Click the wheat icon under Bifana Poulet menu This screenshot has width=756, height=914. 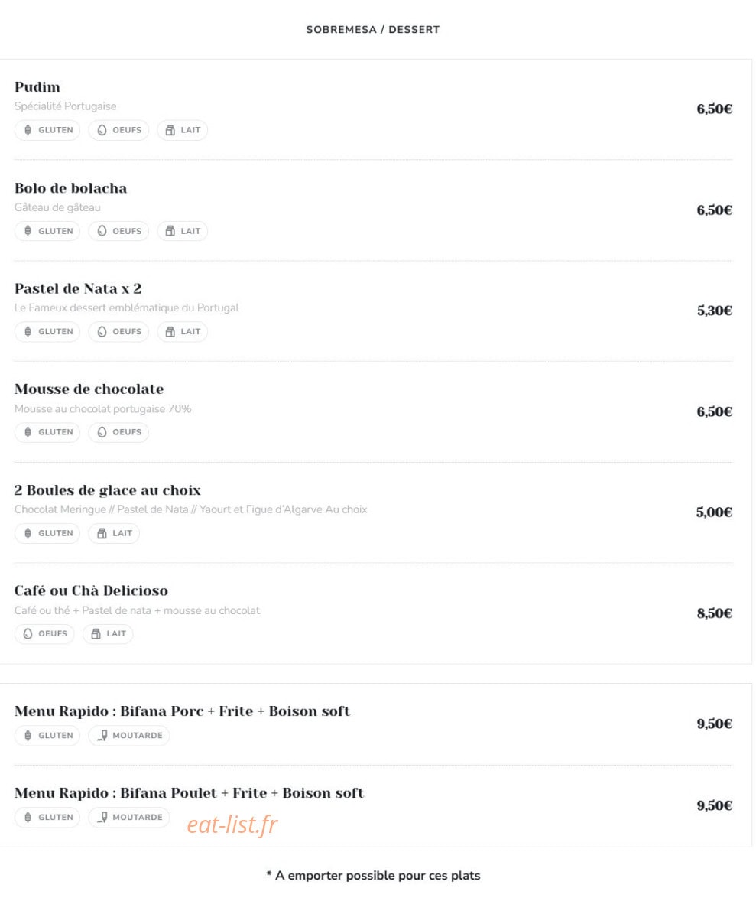click(28, 817)
